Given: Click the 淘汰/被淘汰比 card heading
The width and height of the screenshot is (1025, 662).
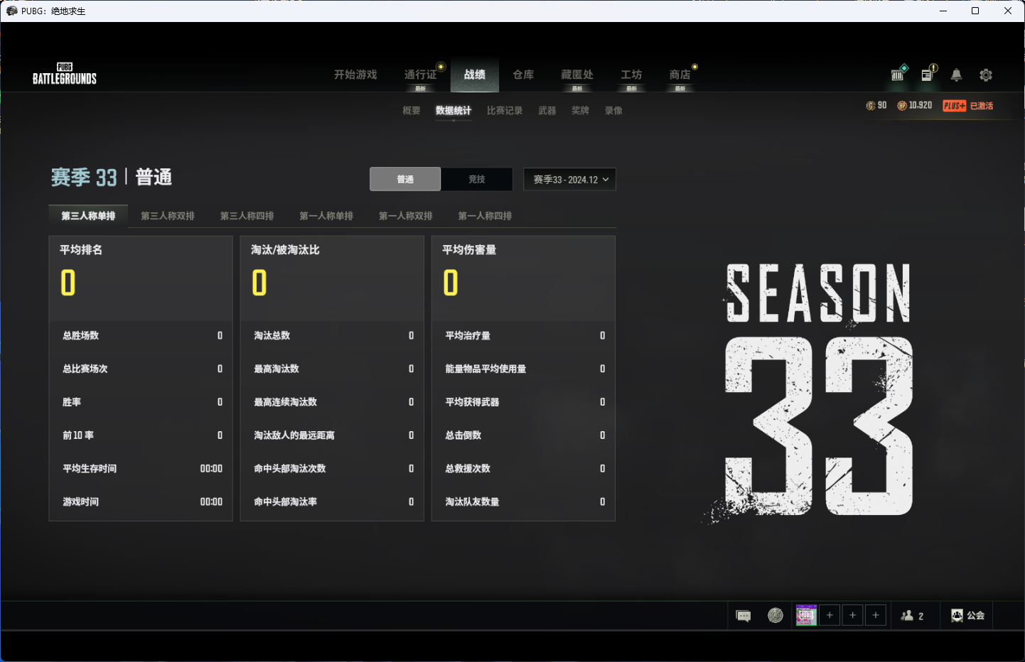Looking at the screenshot, I should click(x=285, y=250).
